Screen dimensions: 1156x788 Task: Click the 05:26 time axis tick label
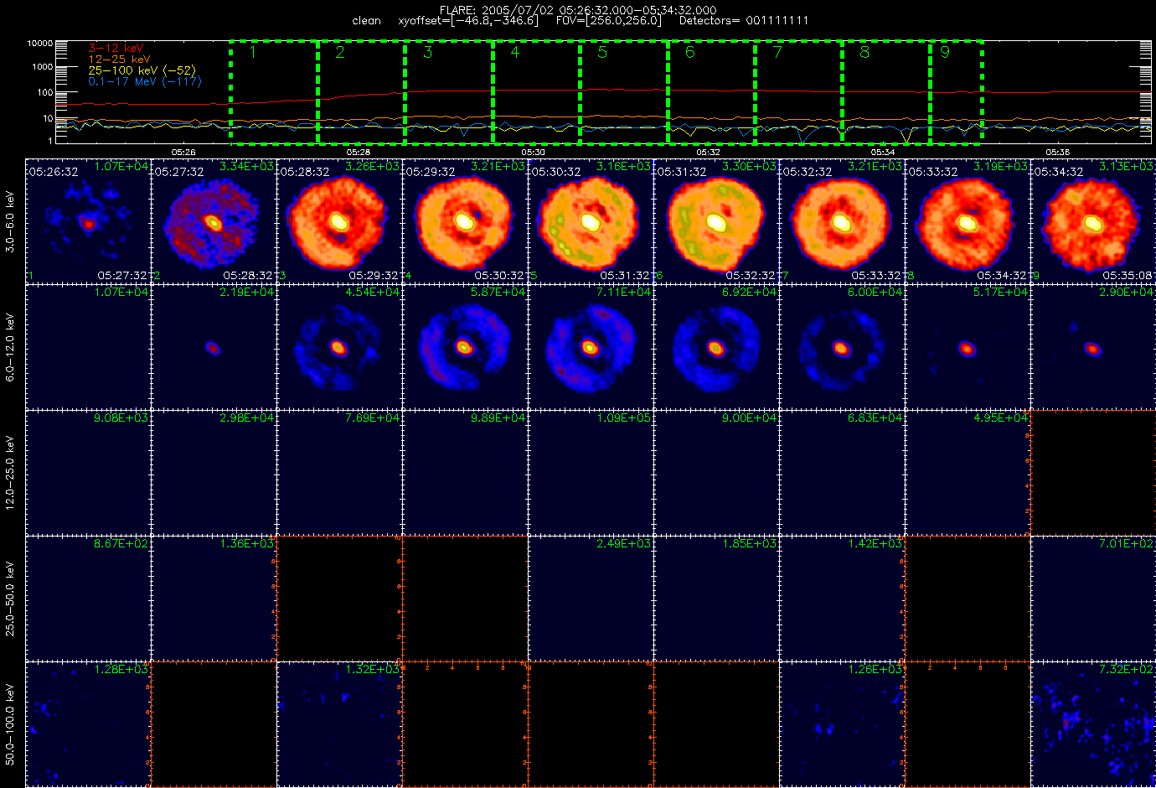183,152
